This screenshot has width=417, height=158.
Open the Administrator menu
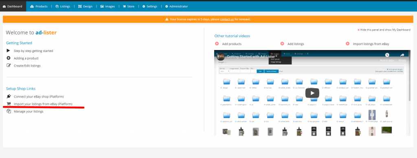[x=177, y=6]
